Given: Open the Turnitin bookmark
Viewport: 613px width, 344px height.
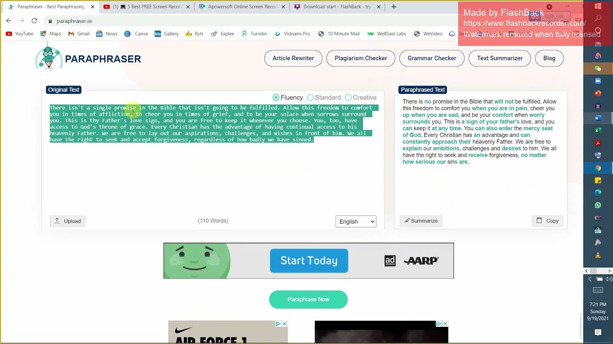Looking at the screenshot, I should (254, 34).
